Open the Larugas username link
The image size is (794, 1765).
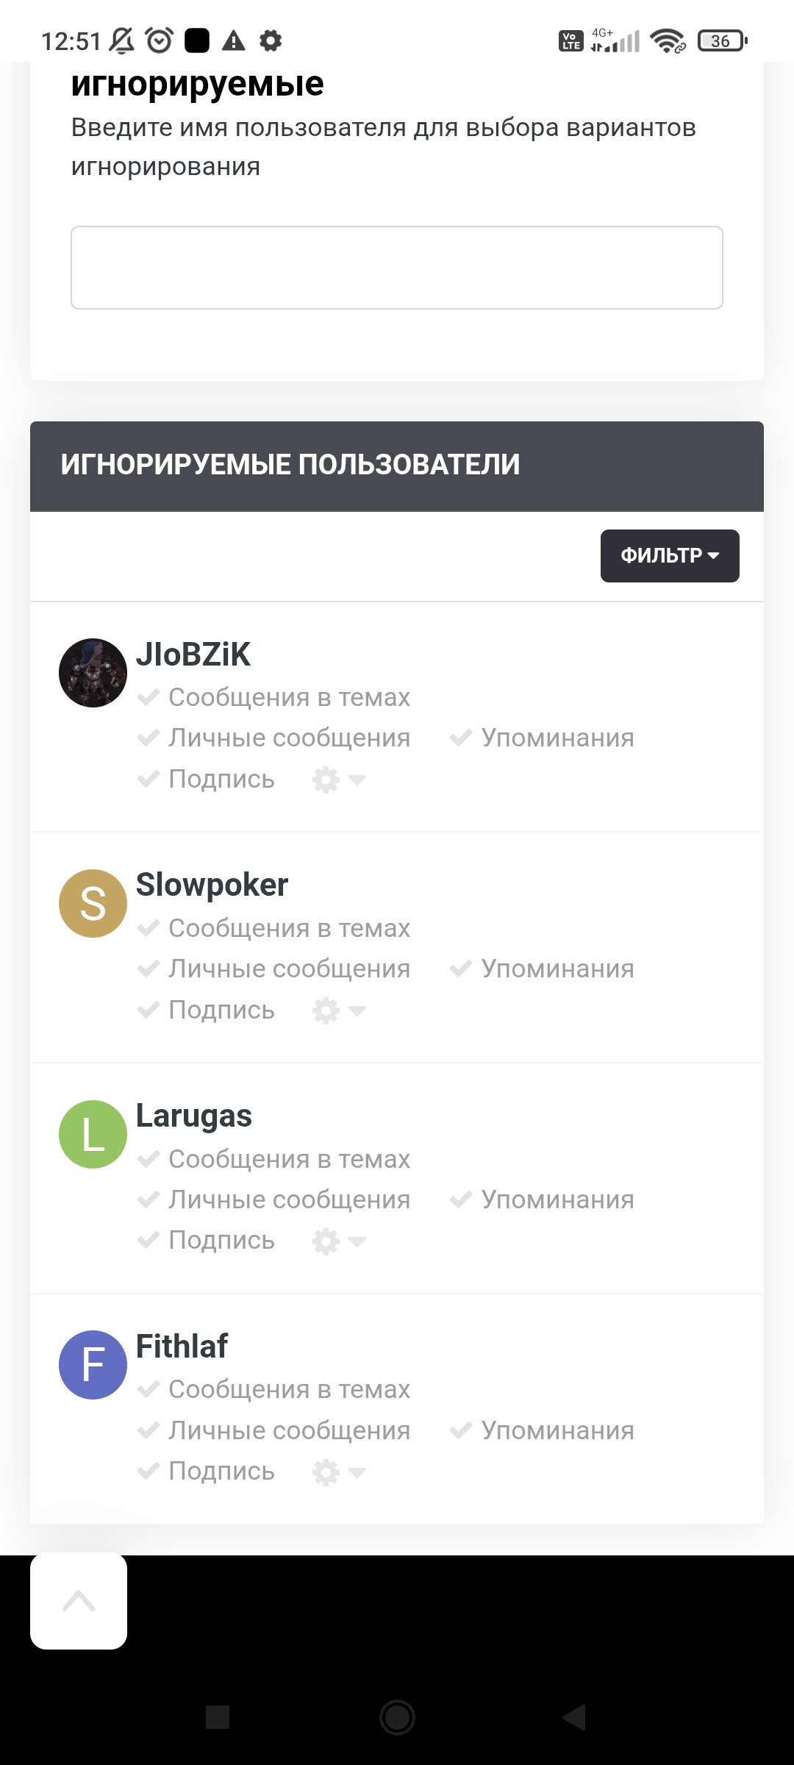pos(194,1116)
